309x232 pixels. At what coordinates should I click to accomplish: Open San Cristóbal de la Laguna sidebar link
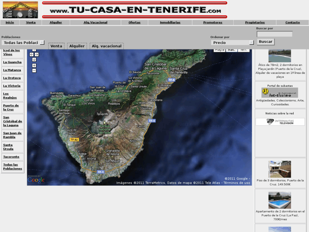click(12, 121)
